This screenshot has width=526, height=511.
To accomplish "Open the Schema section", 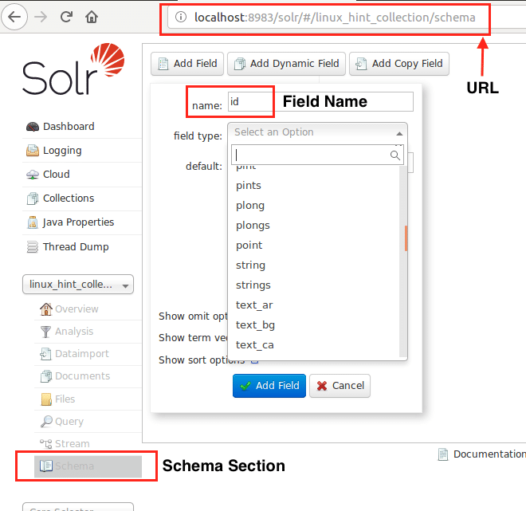I will (88, 466).
